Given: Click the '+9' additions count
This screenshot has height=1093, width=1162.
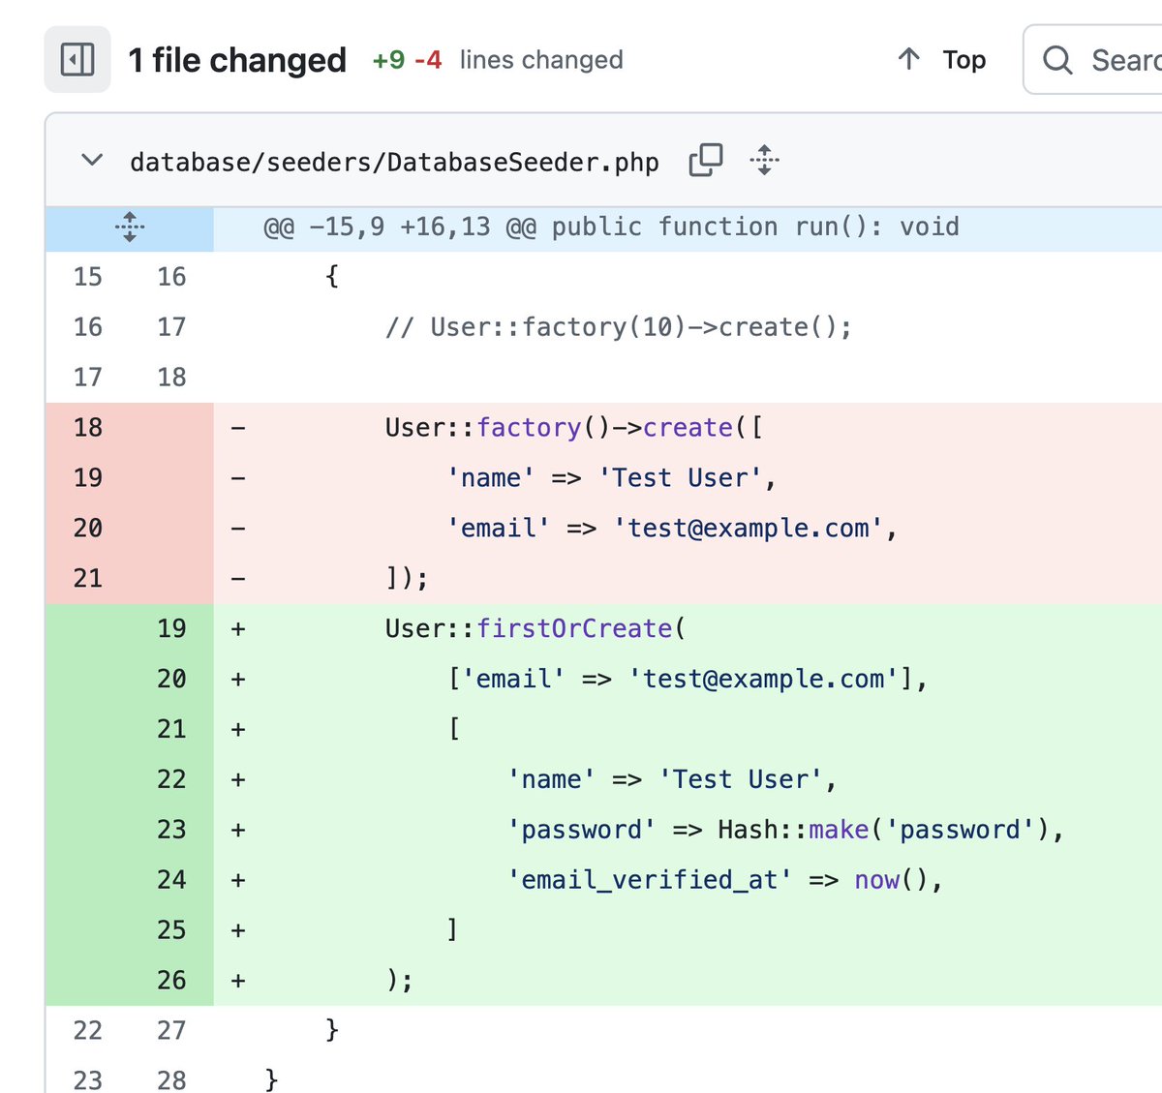Looking at the screenshot, I should [x=388, y=60].
